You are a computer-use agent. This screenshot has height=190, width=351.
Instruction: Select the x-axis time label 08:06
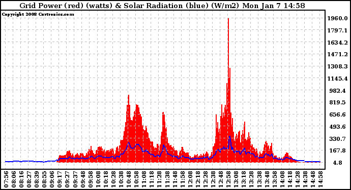click(x=14, y=179)
